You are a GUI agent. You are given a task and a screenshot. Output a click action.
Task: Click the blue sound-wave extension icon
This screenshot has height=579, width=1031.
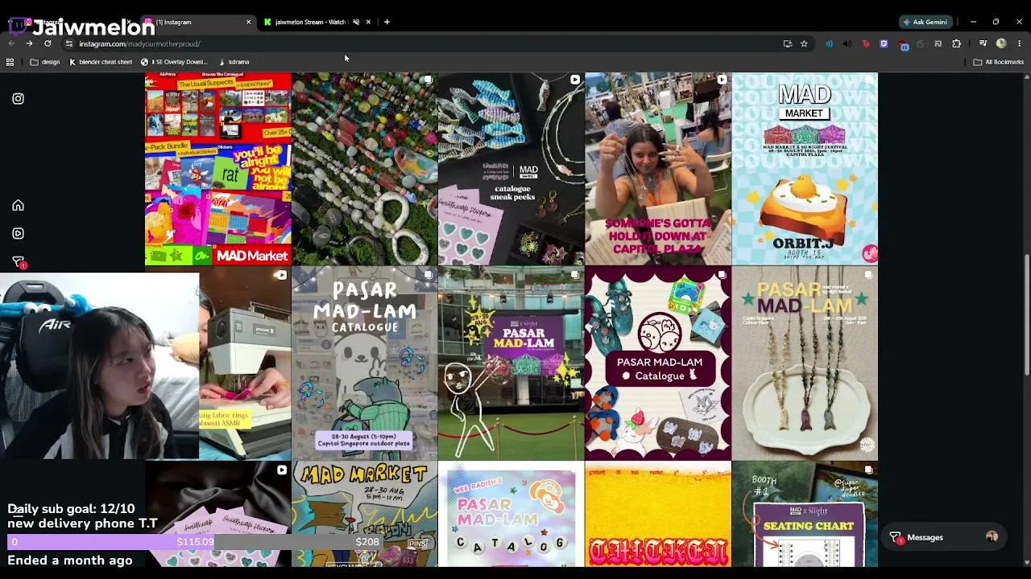829,43
